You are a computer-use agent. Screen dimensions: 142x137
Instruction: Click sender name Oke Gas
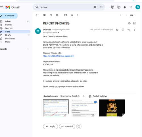(x=47, y=30)
